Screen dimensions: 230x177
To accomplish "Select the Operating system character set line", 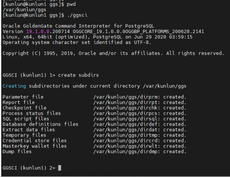I will point(77,42).
